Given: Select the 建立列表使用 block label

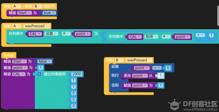Looking at the screenshot, I should (55, 74).
